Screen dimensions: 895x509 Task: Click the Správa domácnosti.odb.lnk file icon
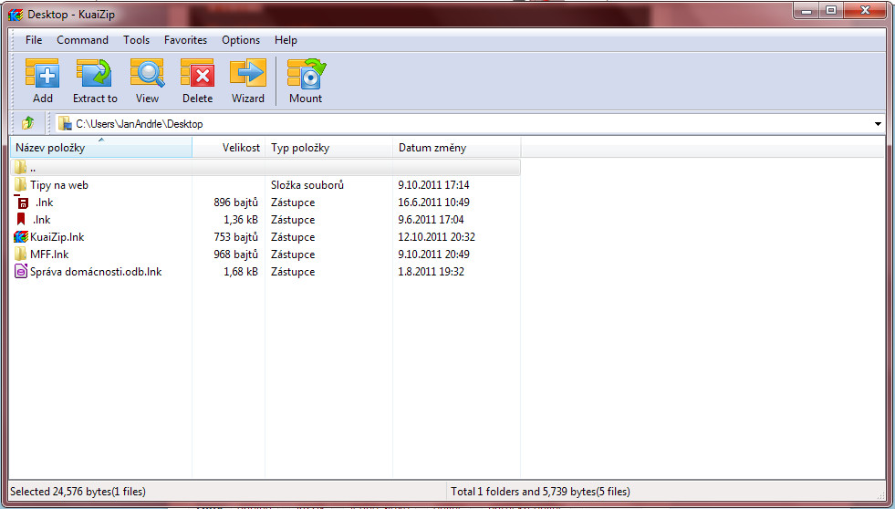coord(21,272)
